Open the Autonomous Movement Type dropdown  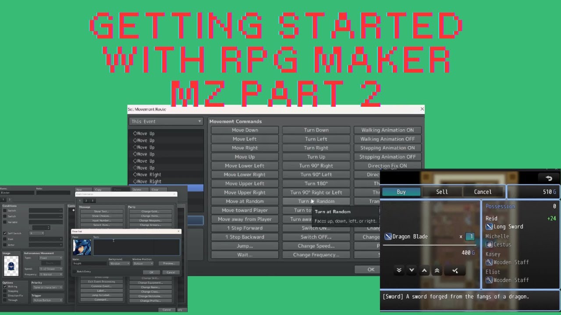click(51, 258)
